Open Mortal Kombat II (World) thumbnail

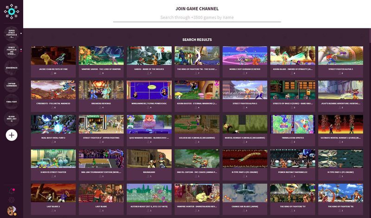(x=245, y=124)
